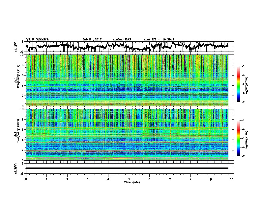
Task: Click time axis tick label "5"
Action: coord(129,179)
